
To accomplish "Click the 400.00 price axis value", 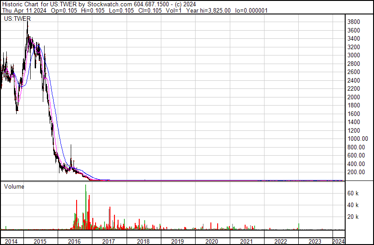I will (356, 164).
